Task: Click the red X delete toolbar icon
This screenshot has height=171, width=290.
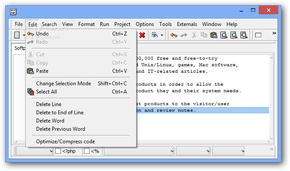Action: [x=142, y=35]
